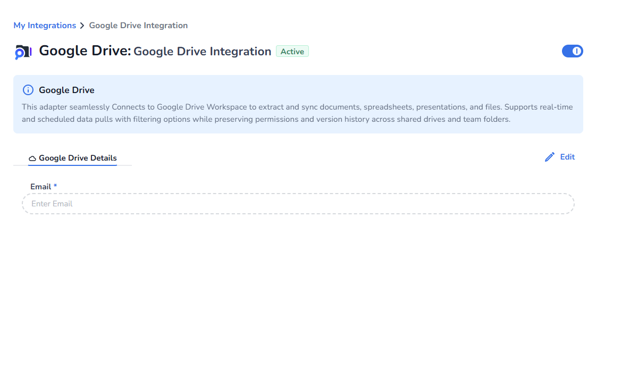638x368 pixels.
Task: Click the Google Drive Integration name title
Action: point(202,52)
